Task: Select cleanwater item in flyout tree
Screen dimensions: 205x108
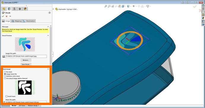Action: [x=66, y=9]
